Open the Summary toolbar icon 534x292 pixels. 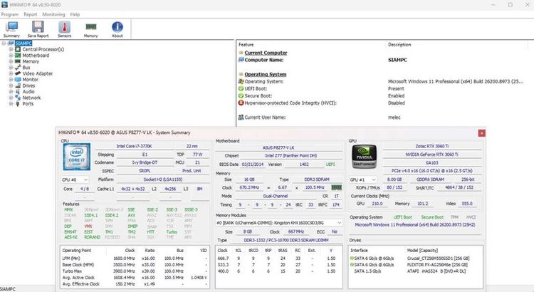(12, 29)
